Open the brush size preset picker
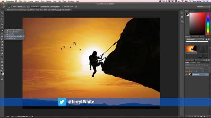 (x=10, y=7)
